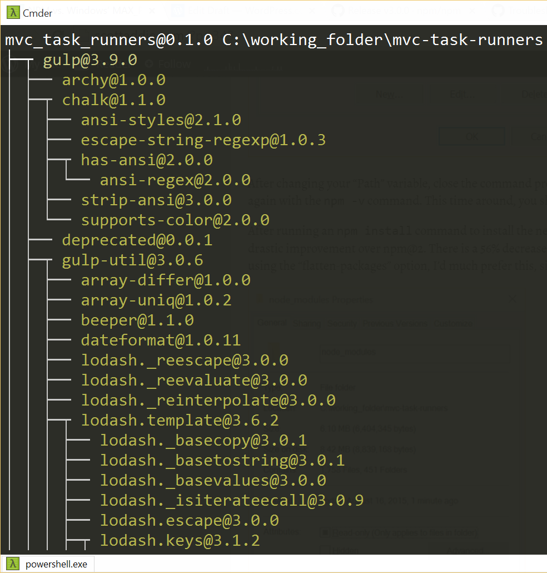Switch to the powershell.exe tab
Screen dimensions: 547x573
tap(56, 564)
